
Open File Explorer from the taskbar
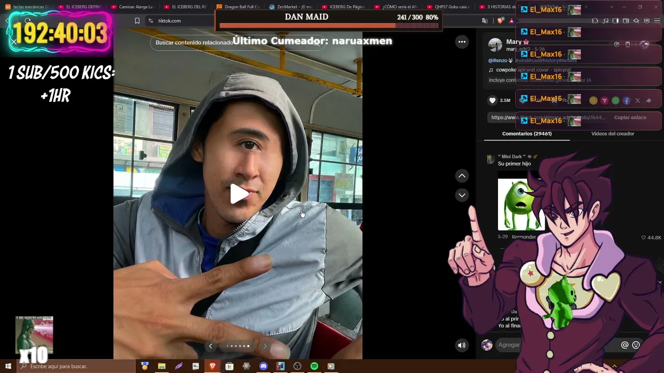coord(162,366)
